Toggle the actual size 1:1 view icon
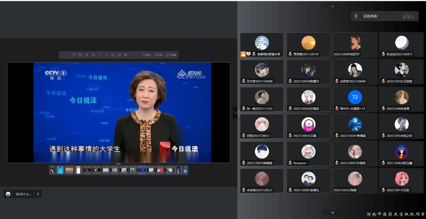 pos(80,55)
